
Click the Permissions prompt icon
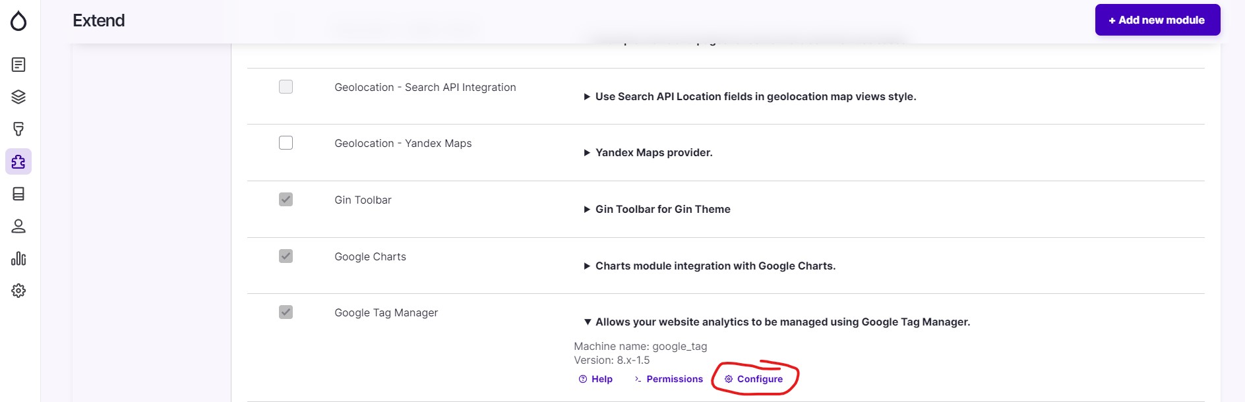(x=638, y=379)
